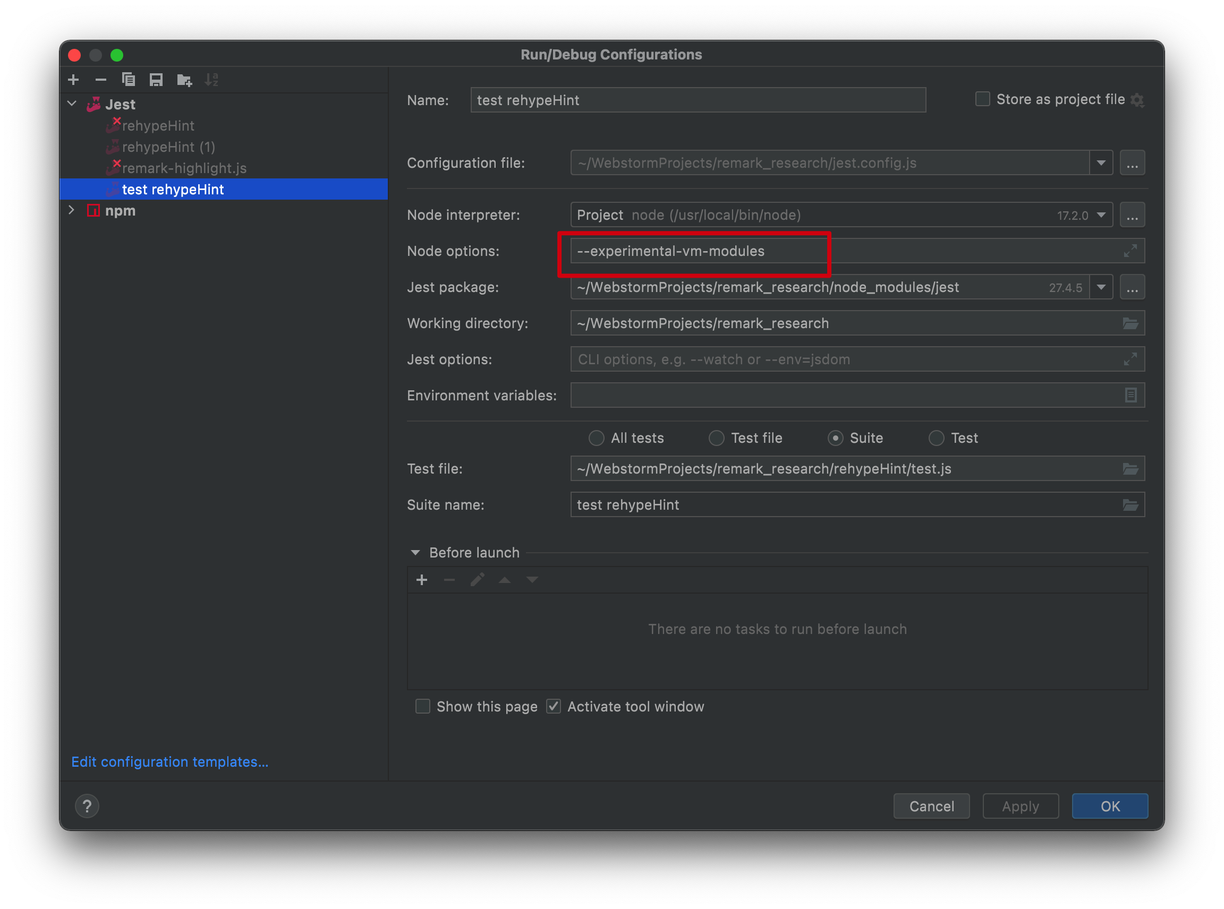Image resolution: width=1224 pixels, height=909 pixels.
Task: Open Edit configuration templates link
Action: coord(169,762)
